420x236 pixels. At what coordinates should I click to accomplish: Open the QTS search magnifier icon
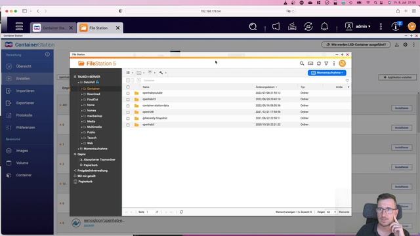[253, 26]
